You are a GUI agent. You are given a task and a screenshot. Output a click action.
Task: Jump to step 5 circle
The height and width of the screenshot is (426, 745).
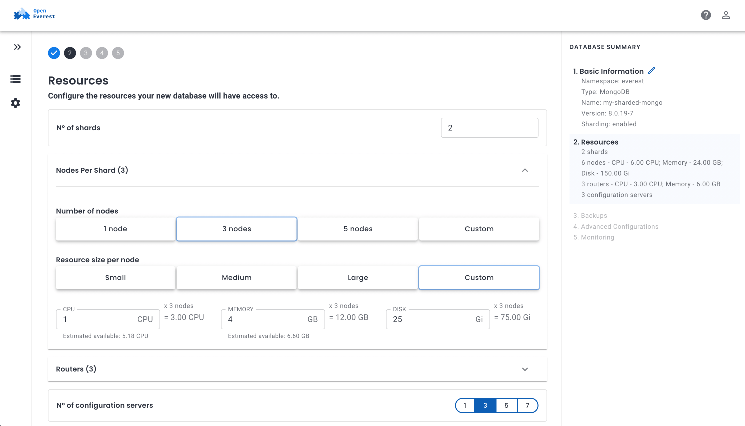click(x=118, y=53)
